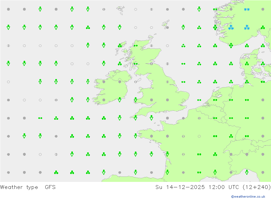271x199 pixels.
Task: Click two-dot rain symbol on Scotland's southwest coast
Action: (x=136, y=64)
